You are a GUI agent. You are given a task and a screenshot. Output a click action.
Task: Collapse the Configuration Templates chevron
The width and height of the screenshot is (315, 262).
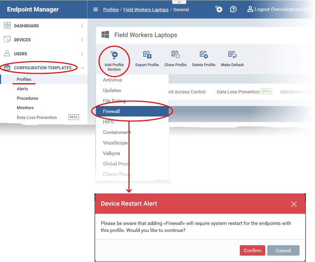click(82, 68)
